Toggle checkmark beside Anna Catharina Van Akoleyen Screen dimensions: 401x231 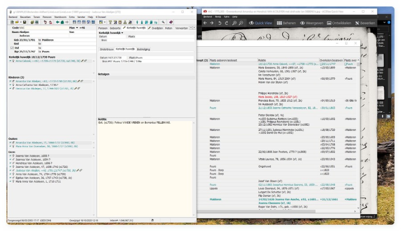[10, 85]
